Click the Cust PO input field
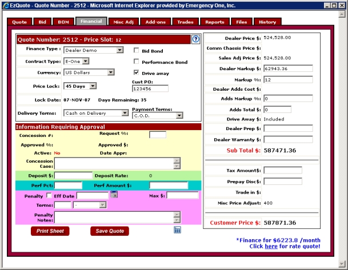 click(x=150, y=88)
